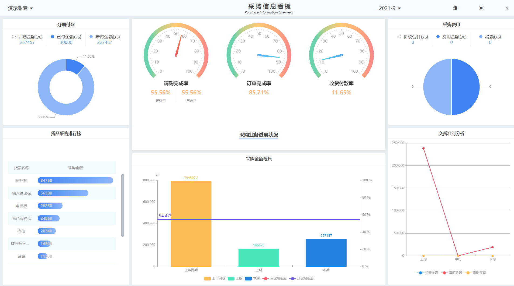The image size is (514, 286).
Task: Toggle the 上年同期 legend swatch
Action: click(x=207, y=278)
